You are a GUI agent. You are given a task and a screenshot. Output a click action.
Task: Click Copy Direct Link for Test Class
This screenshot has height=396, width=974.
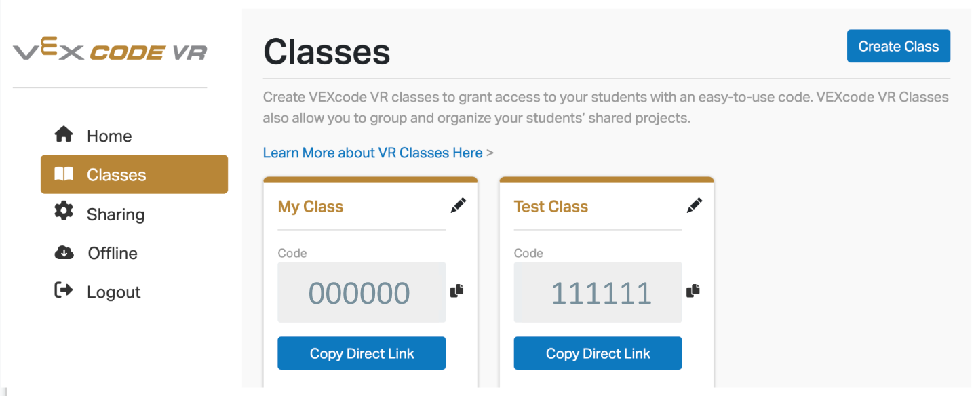tap(598, 353)
